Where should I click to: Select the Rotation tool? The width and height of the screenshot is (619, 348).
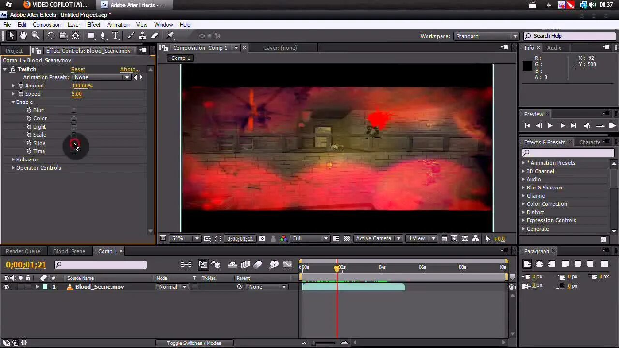51,36
